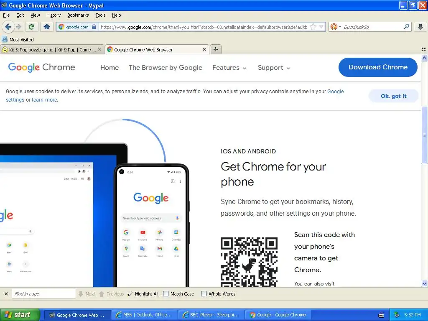The width and height of the screenshot is (428, 321).
Task: Click the padlock security icon in address bar
Action: pyautogui.click(x=94, y=27)
